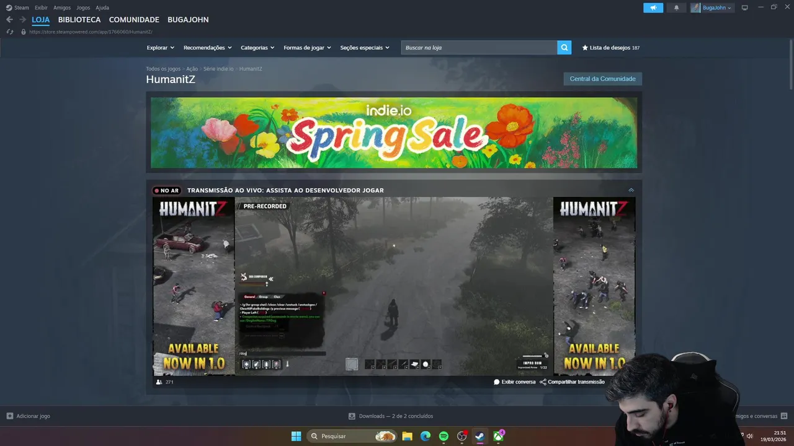Viewport: 794px width, 446px height.
Task: Follow the Série indie.io breadcrumb
Action: pos(218,69)
